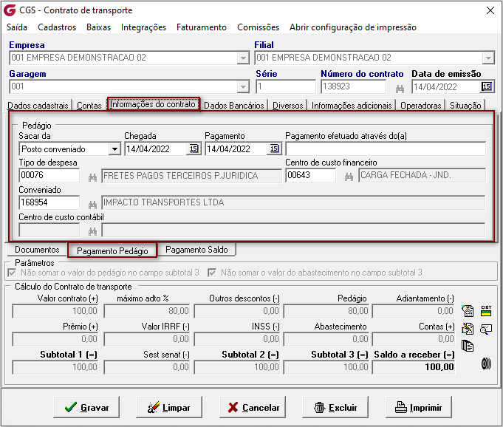The width and height of the screenshot is (503, 427).
Task: Expand the Empresa dropdown
Action: [x=243, y=58]
